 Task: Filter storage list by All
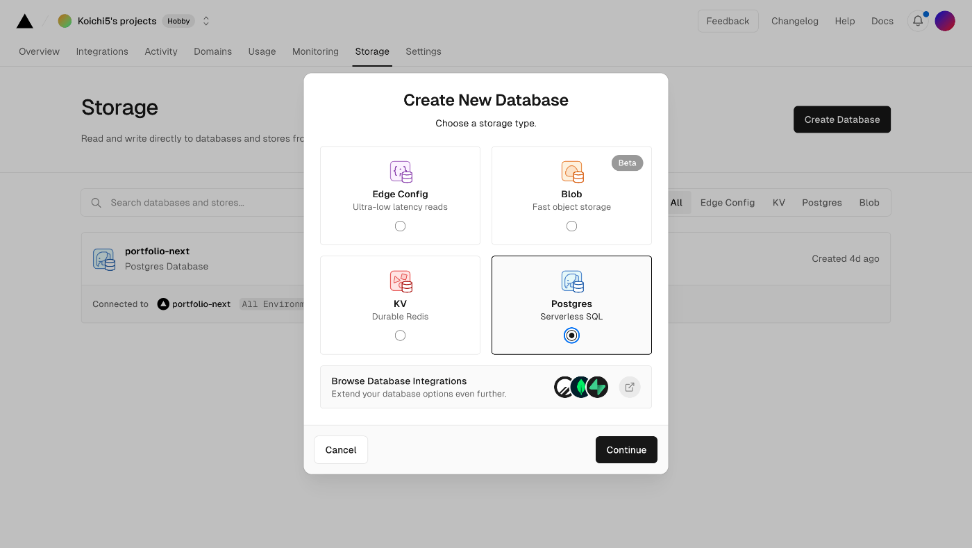click(676, 203)
